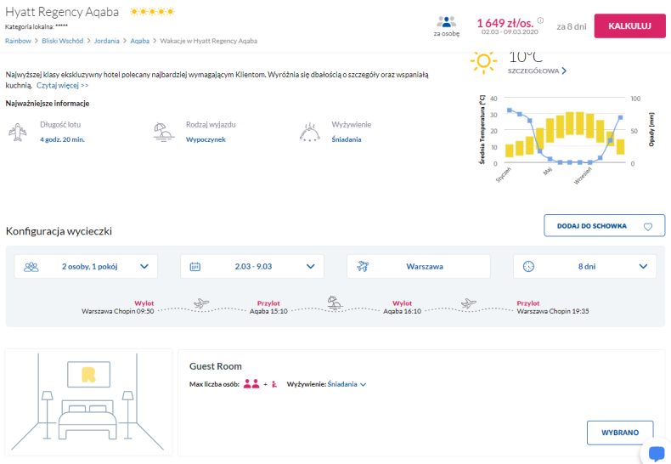Open the chat bubble widget
The height and width of the screenshot is (464, 671).
click(x=657, y=453)
